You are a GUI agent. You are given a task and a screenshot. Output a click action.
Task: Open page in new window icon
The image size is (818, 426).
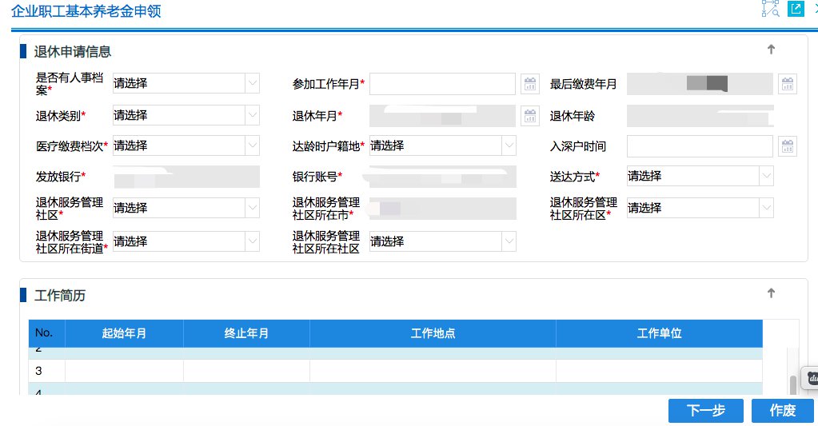pyautogui.click(x=796, y=9)
